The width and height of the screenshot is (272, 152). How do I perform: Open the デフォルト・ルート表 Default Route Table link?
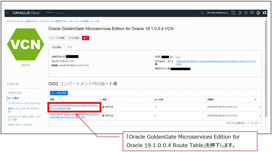pos(216,63)
